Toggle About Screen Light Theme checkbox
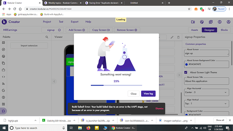The width and height of the screenshot is (233, 131). (x=186, y=72)
